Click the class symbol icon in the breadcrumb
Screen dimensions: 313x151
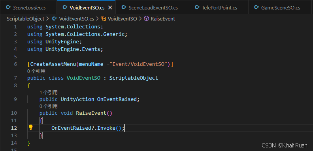coord(104,19)
